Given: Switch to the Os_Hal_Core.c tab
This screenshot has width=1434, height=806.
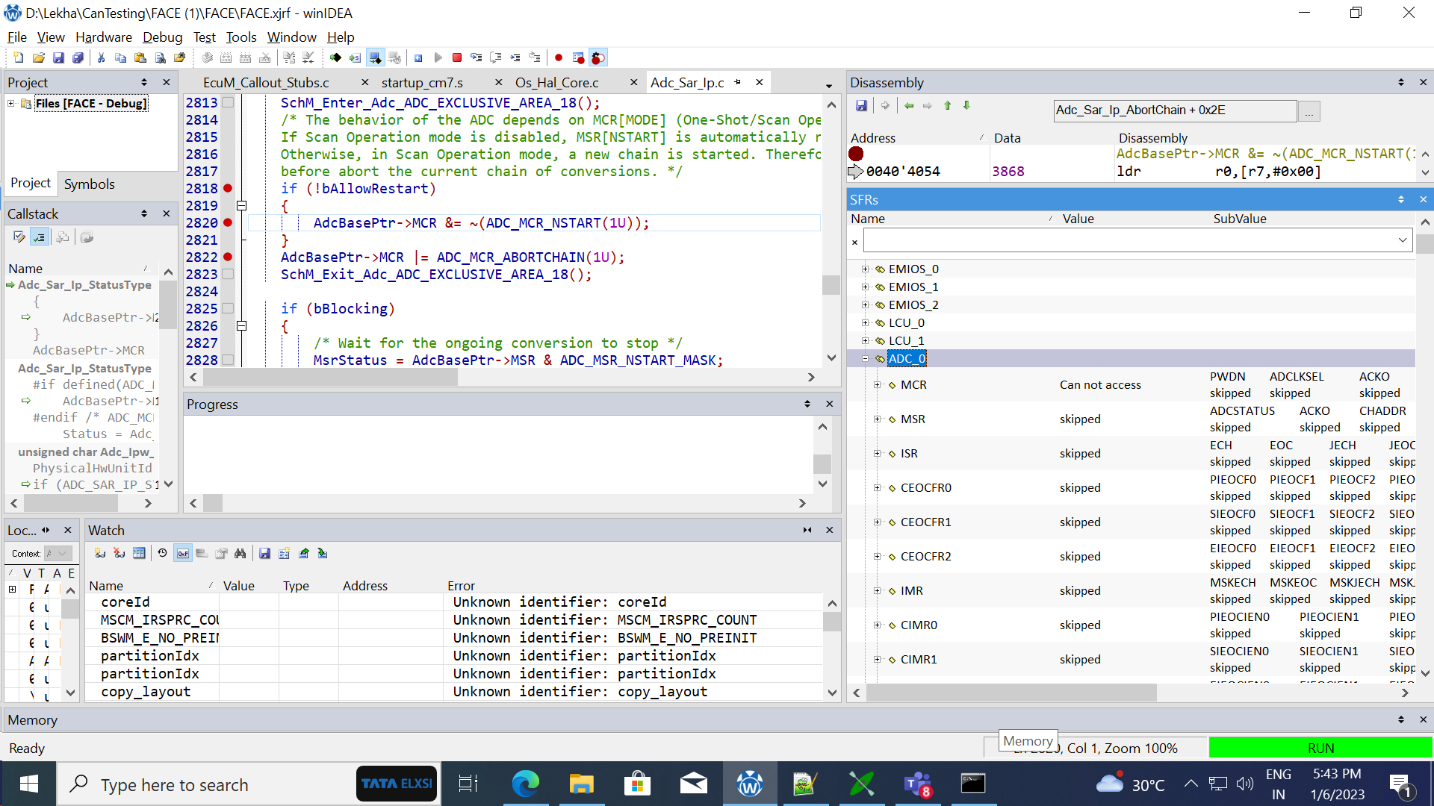Looking at the screenshot, I should pos(556,83).
